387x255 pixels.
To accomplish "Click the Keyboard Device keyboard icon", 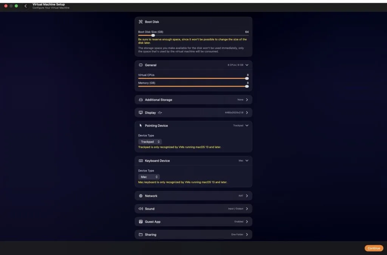I will [141, 161].
